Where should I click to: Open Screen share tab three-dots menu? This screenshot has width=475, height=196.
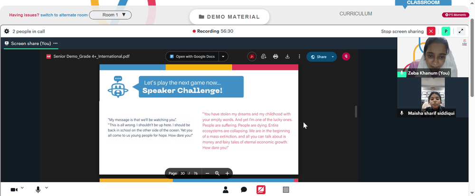pos(56,43)
